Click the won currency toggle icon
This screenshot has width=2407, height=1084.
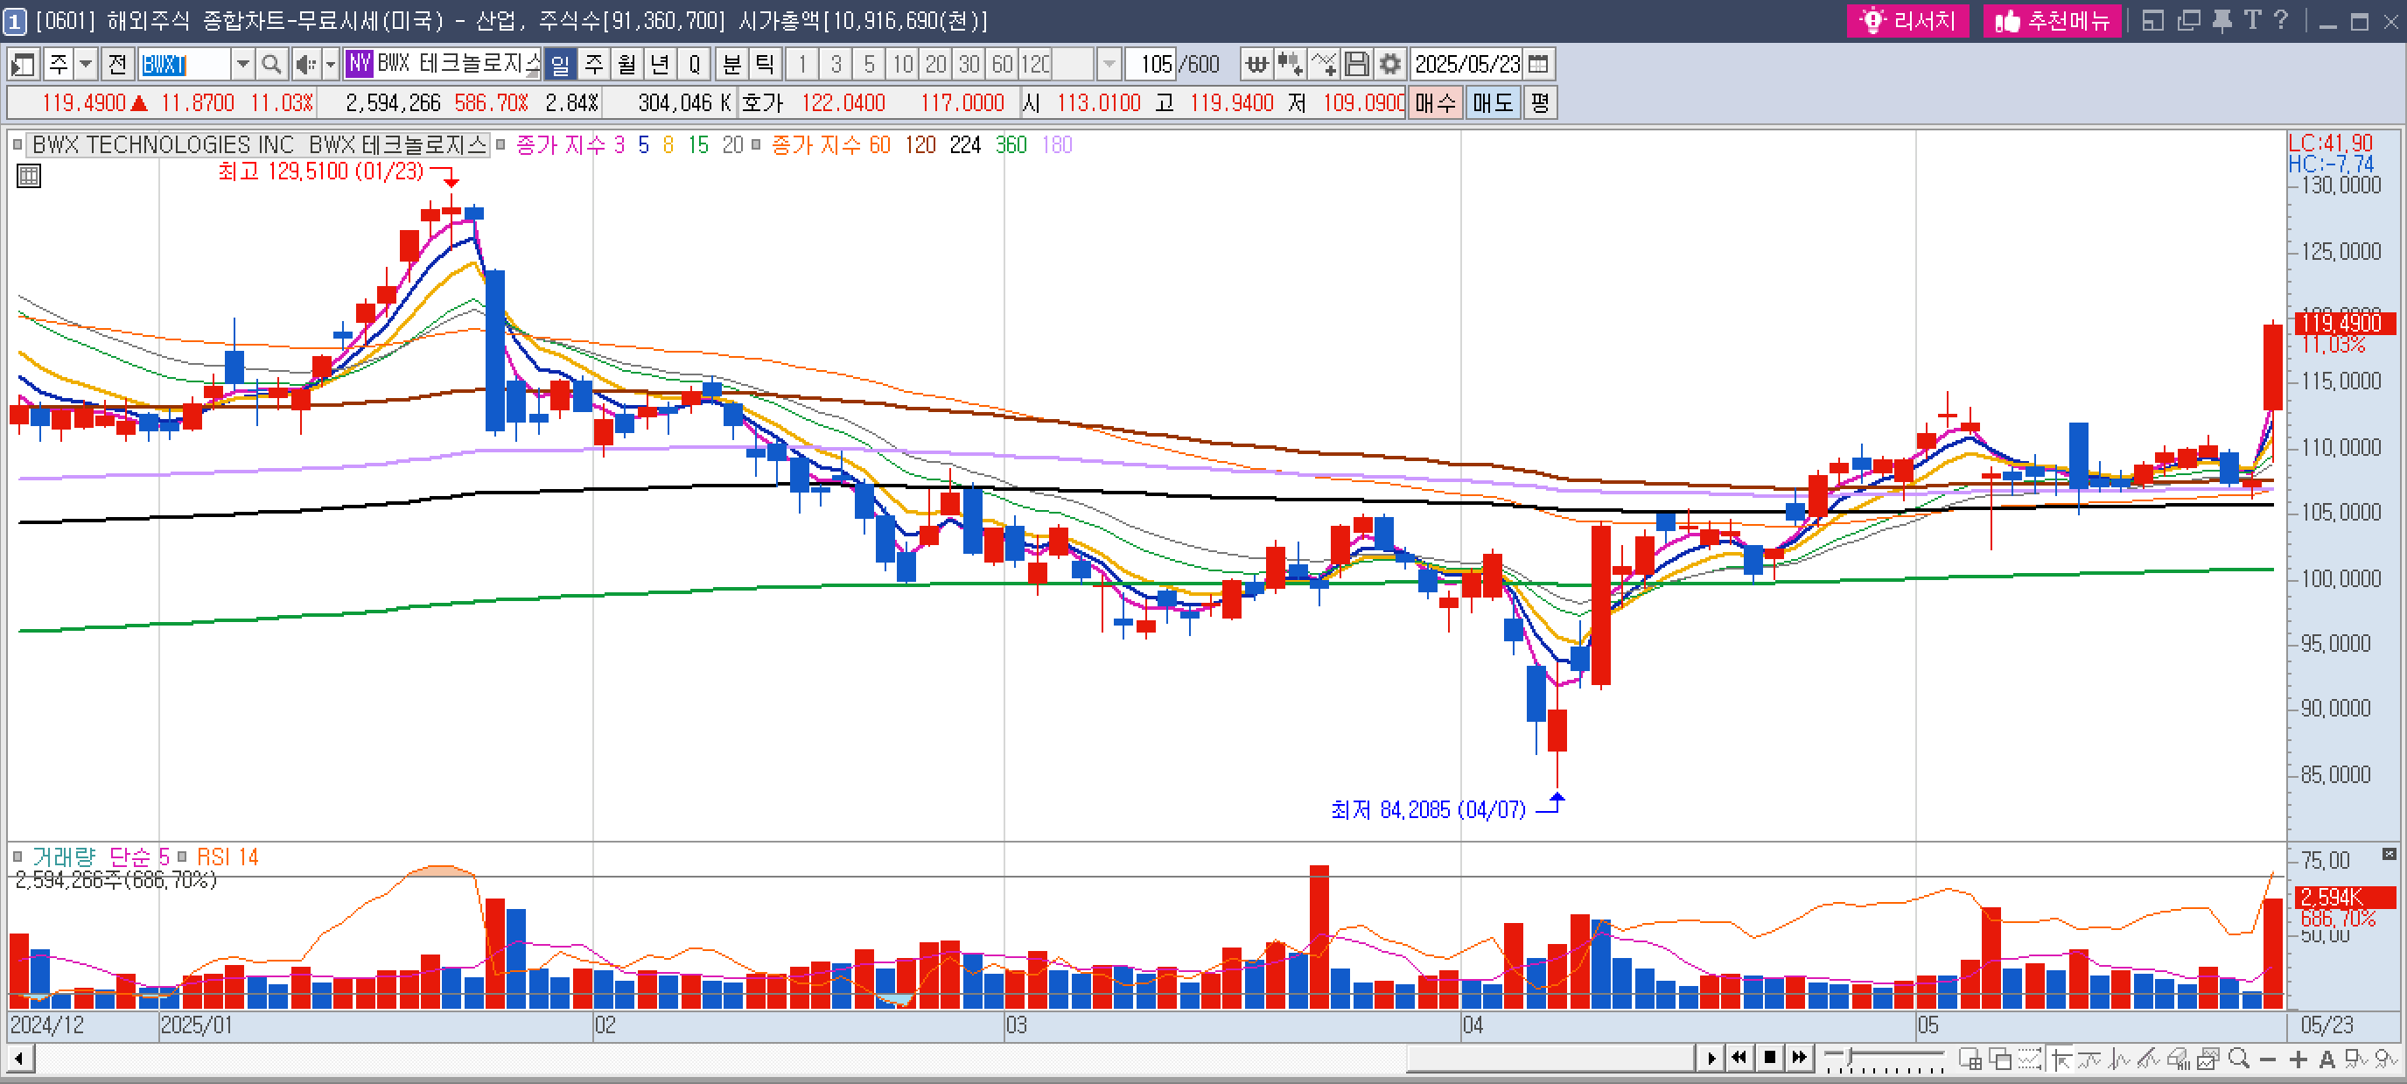[1256, 65]
